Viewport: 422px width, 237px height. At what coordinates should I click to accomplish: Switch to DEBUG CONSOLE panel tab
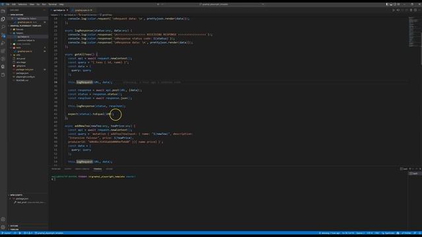click(82, 169)
